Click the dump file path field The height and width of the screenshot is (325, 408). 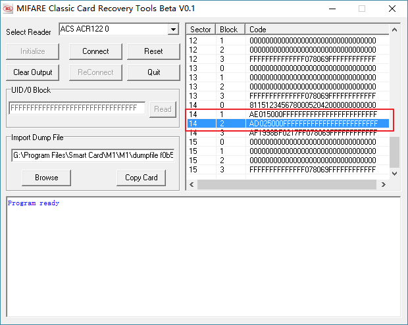[93, 155]
